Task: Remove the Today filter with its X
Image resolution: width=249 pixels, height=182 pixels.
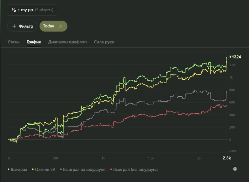Action: pos(60,26)
